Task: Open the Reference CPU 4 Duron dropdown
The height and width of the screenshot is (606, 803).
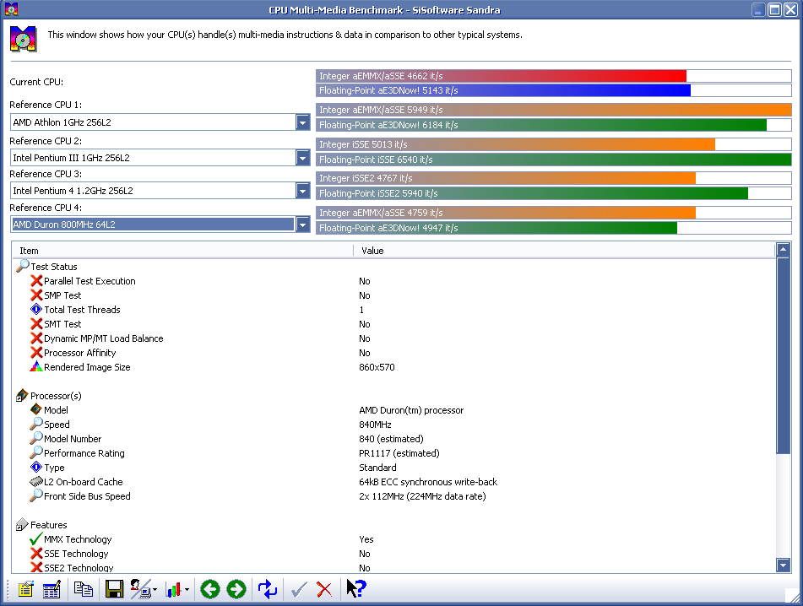Action: (303, 225)
